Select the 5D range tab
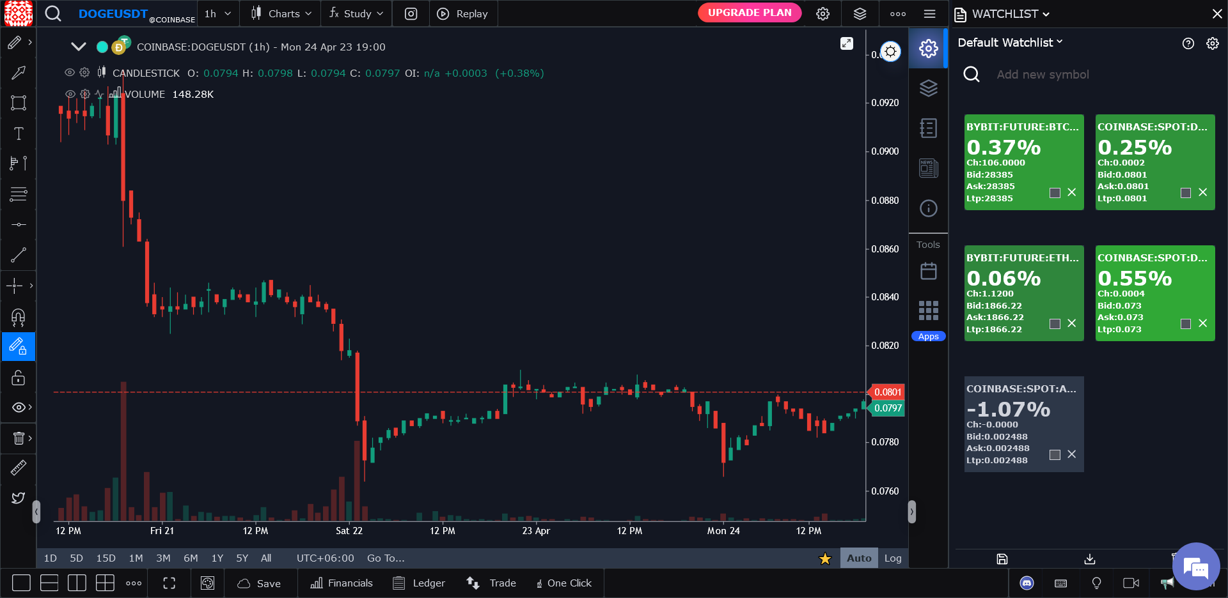Image resolution: width=1228 pixels, height=598 pixels. (x=76, y=558)
